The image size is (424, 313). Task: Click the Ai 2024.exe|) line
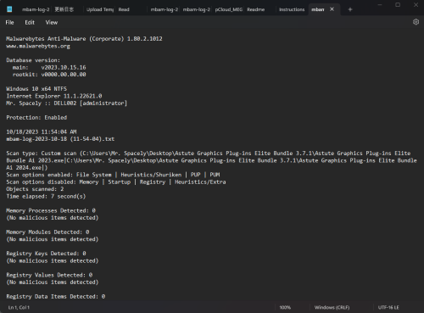pos(27,167)
